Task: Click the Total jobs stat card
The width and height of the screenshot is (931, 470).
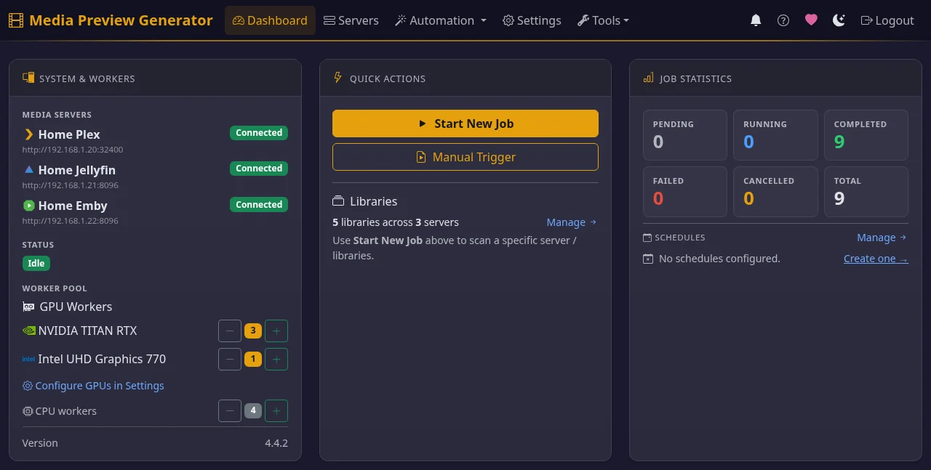Action: click(x=866, y=192)
